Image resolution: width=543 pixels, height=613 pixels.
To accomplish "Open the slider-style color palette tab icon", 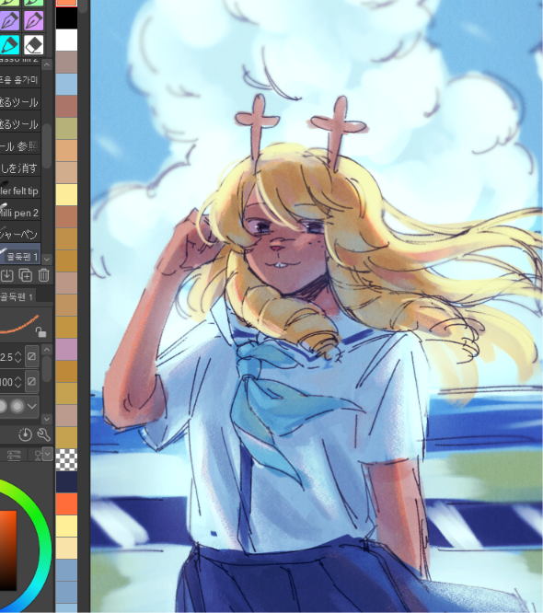I will (14, 455).
